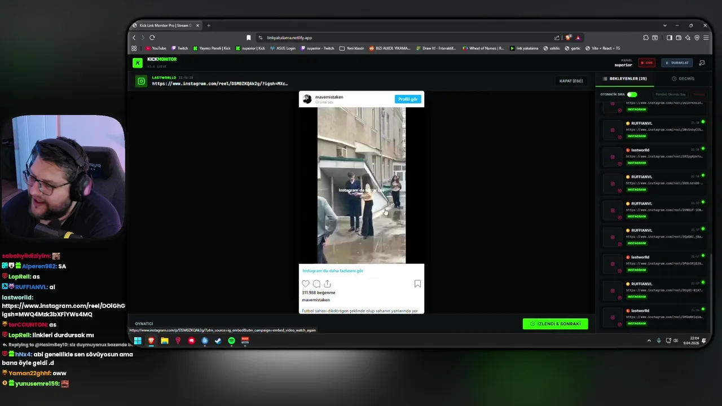
Task: Click the Profili gör button
Action: (x=408, y=99)
